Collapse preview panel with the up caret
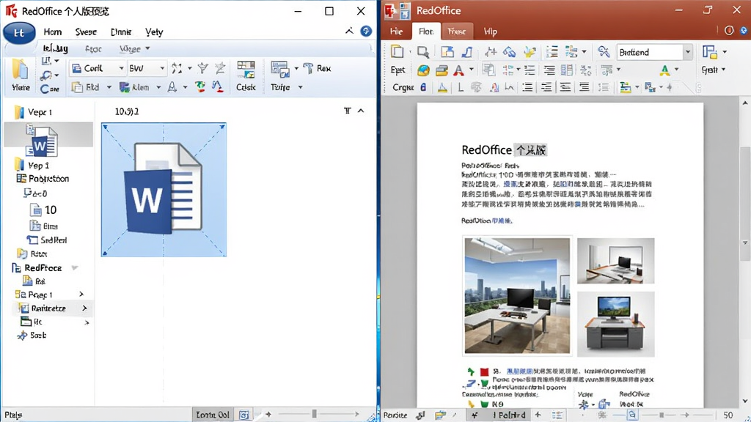Screen dimensions: 751x422 [361, 111]
